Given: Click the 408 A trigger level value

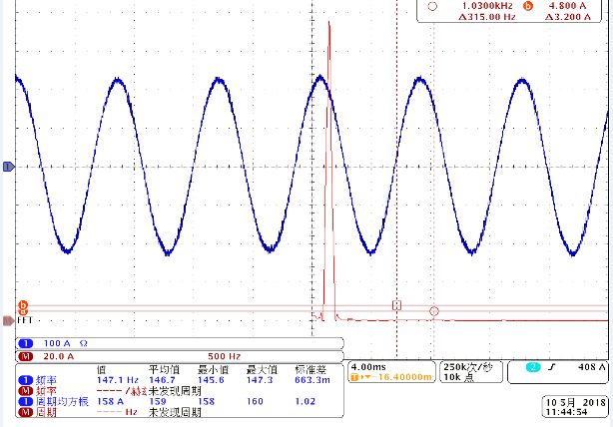Looking at the screenshot, I should click(588, 368).
